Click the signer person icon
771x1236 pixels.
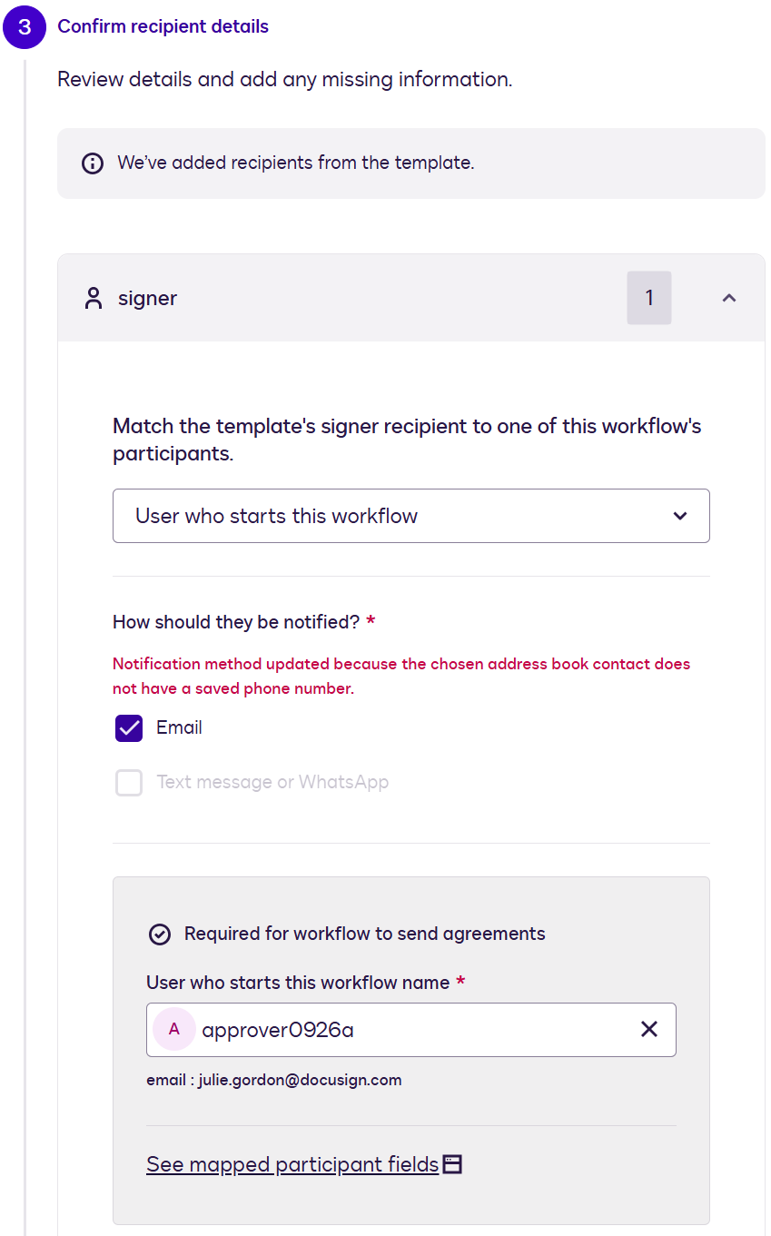(x=94, y=298)
